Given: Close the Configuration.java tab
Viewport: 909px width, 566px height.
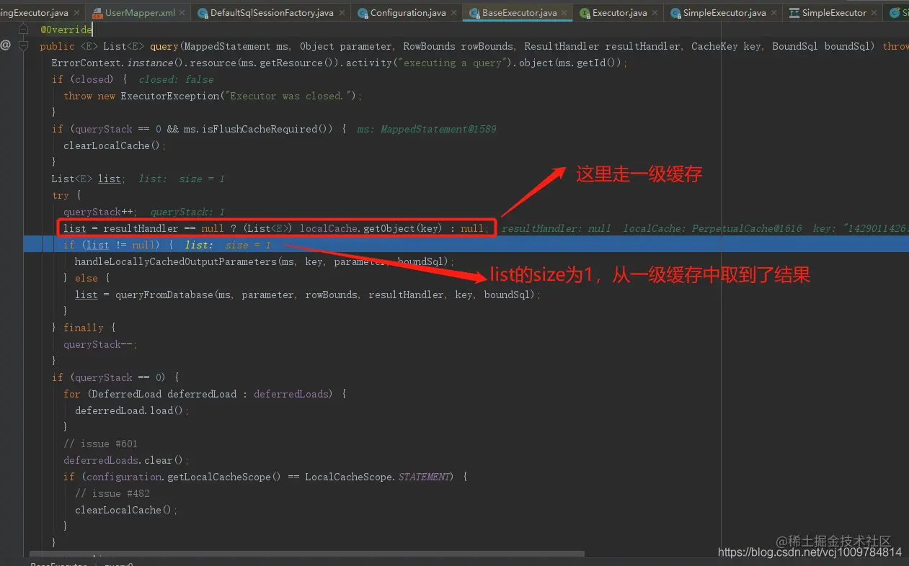Looking at the screenshot, I should [x=454, y=13].
